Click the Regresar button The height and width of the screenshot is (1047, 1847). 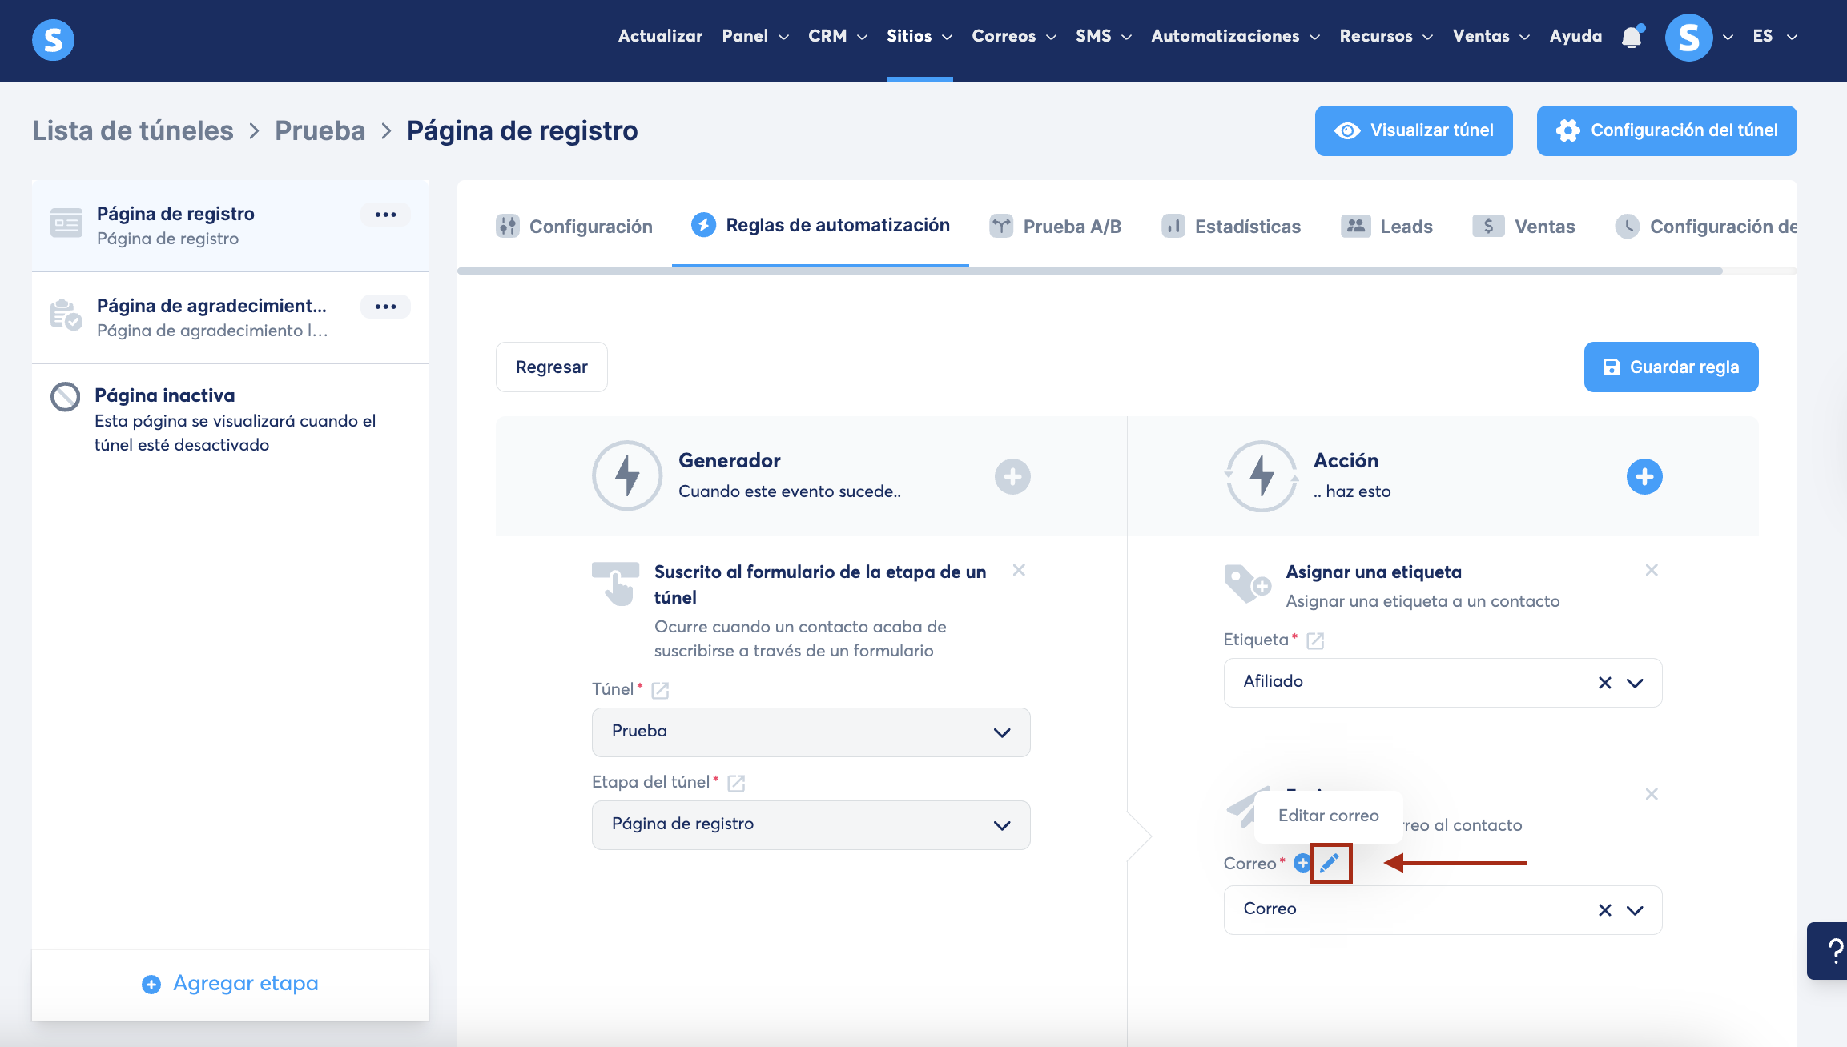551,367
